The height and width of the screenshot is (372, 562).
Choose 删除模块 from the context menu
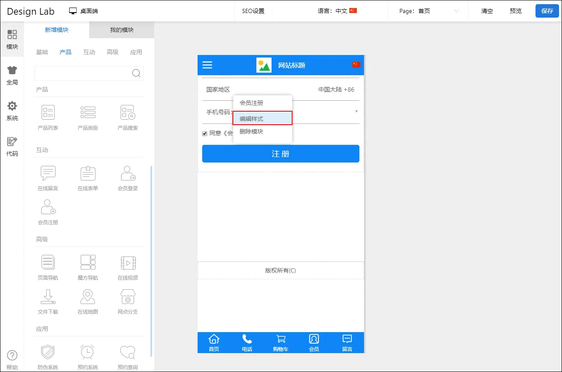point(251,131)
